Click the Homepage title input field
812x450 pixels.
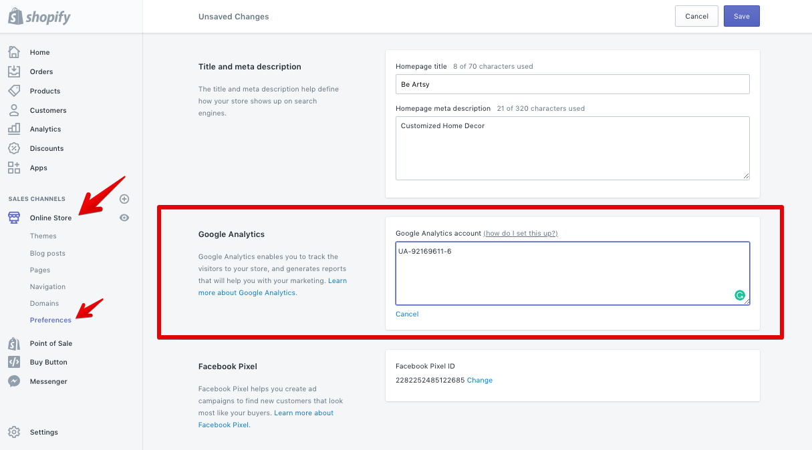click(573, 84)
